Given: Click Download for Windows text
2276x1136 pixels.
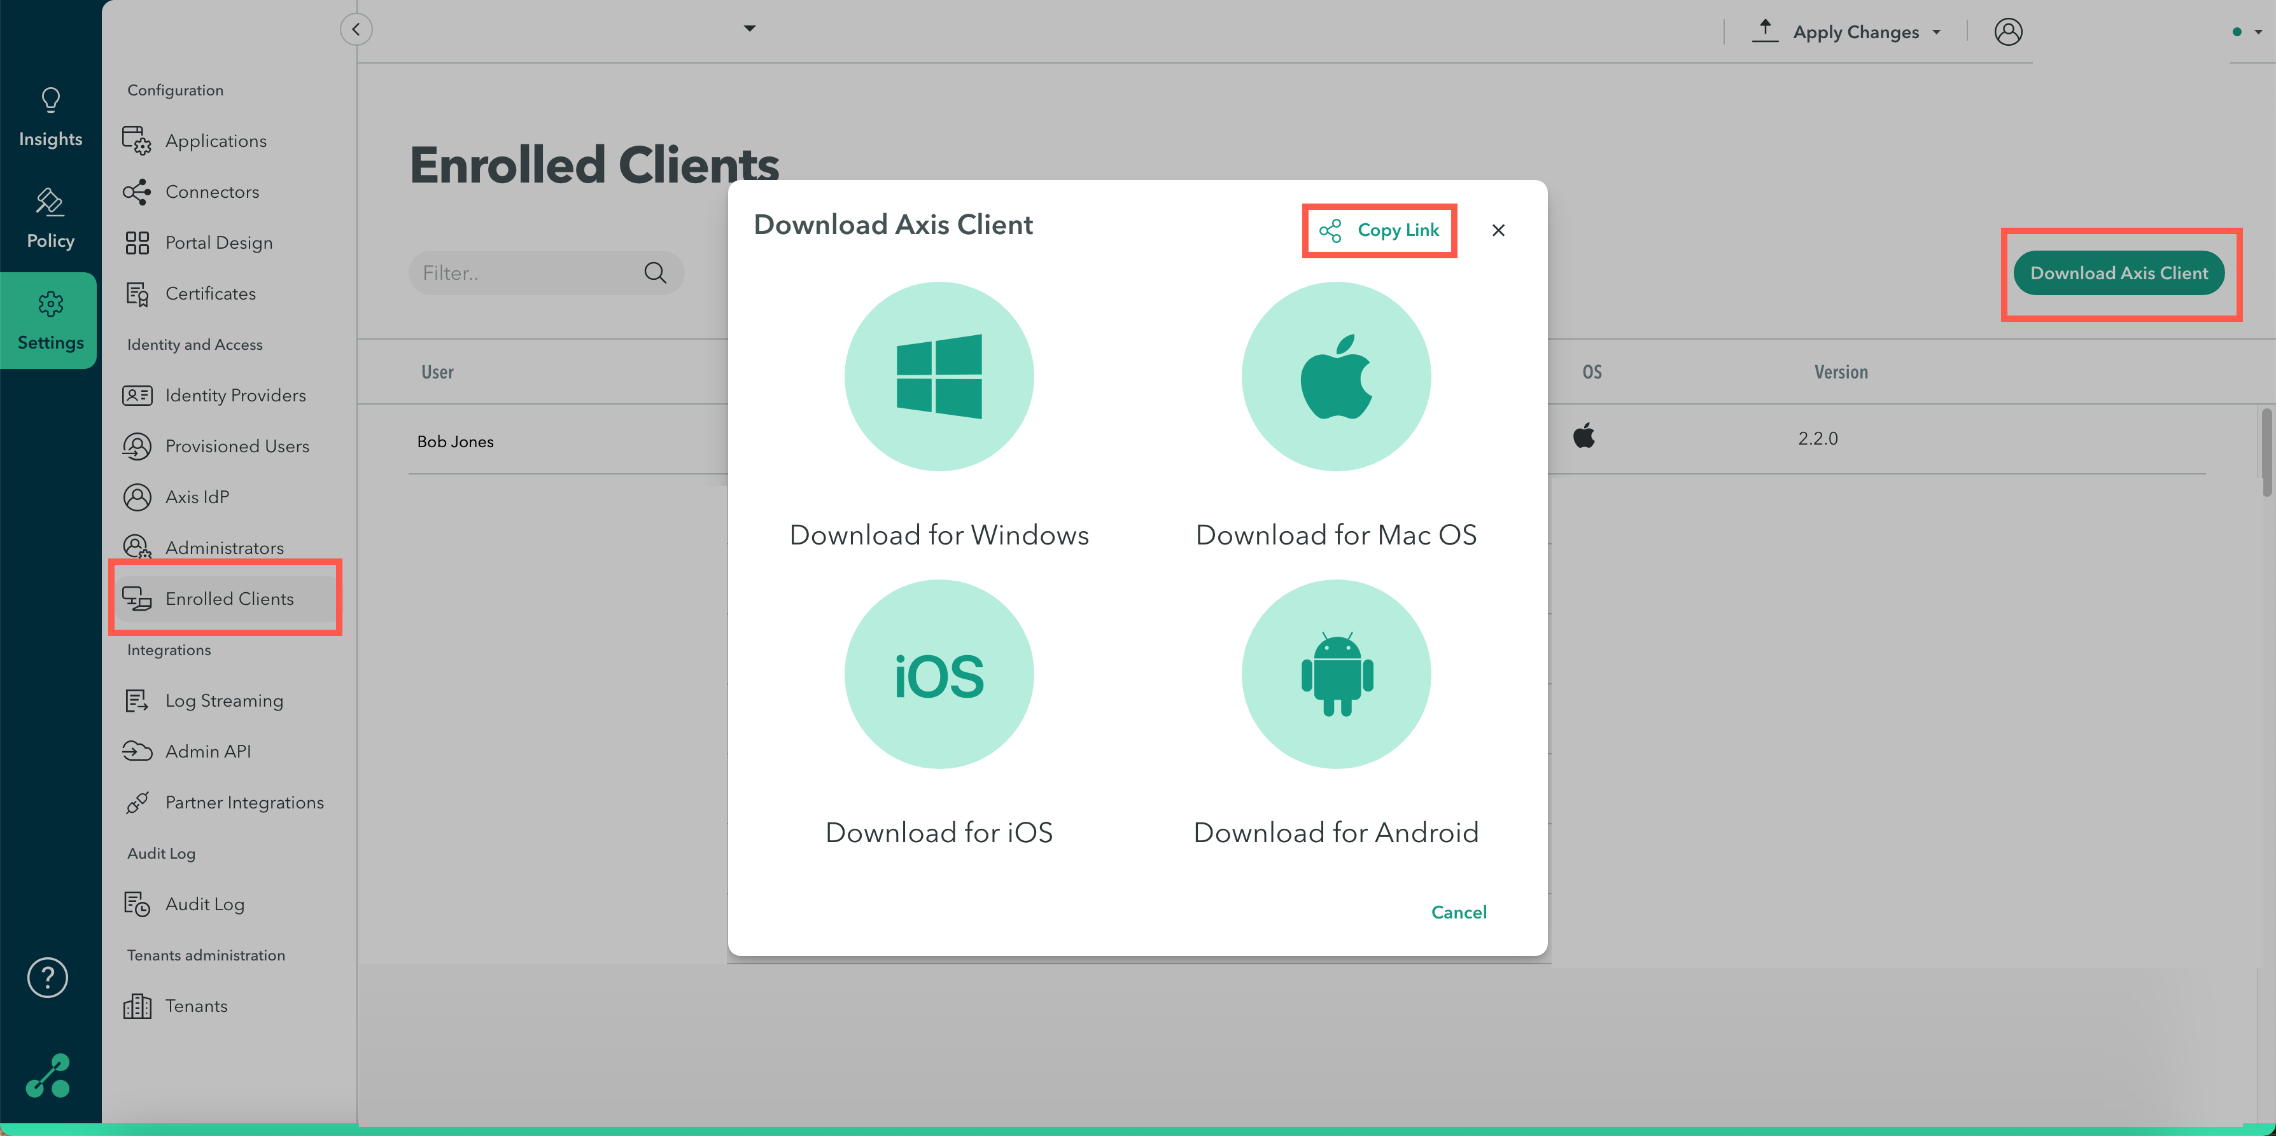Looking at the screenshot, I should coord(938,535).
